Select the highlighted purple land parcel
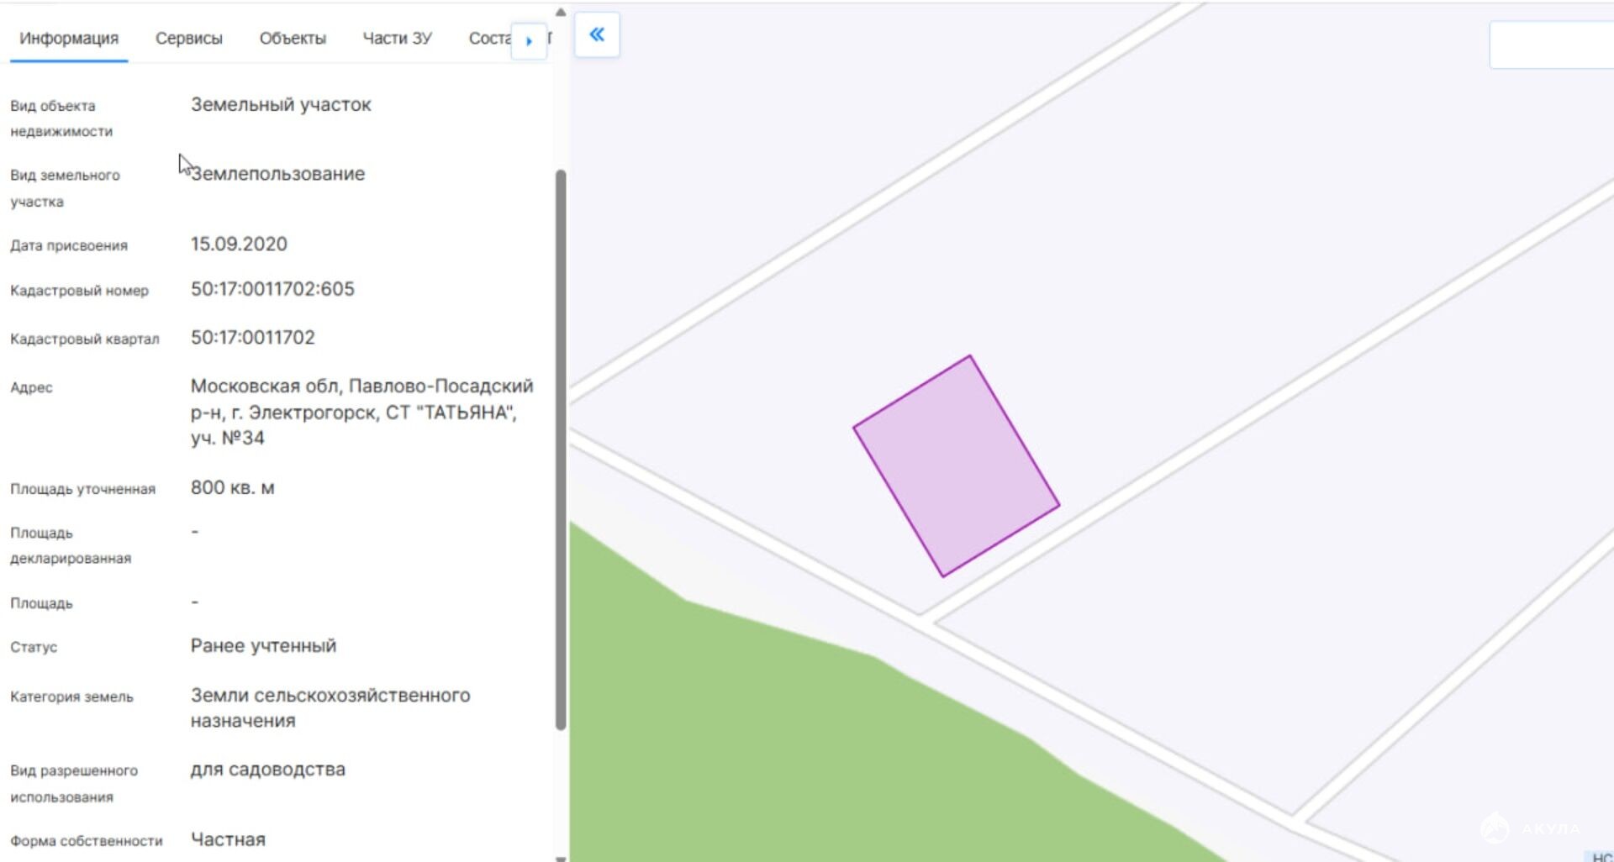The height and width of the screenshot is (862, 1614). [x=956, y=467]
